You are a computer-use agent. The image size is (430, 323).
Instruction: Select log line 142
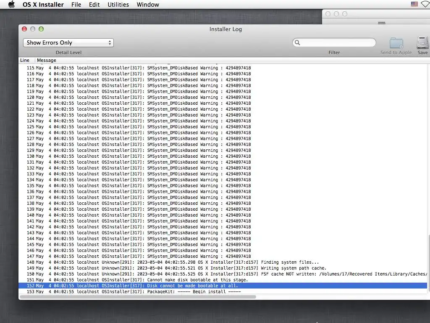(223, 227)
